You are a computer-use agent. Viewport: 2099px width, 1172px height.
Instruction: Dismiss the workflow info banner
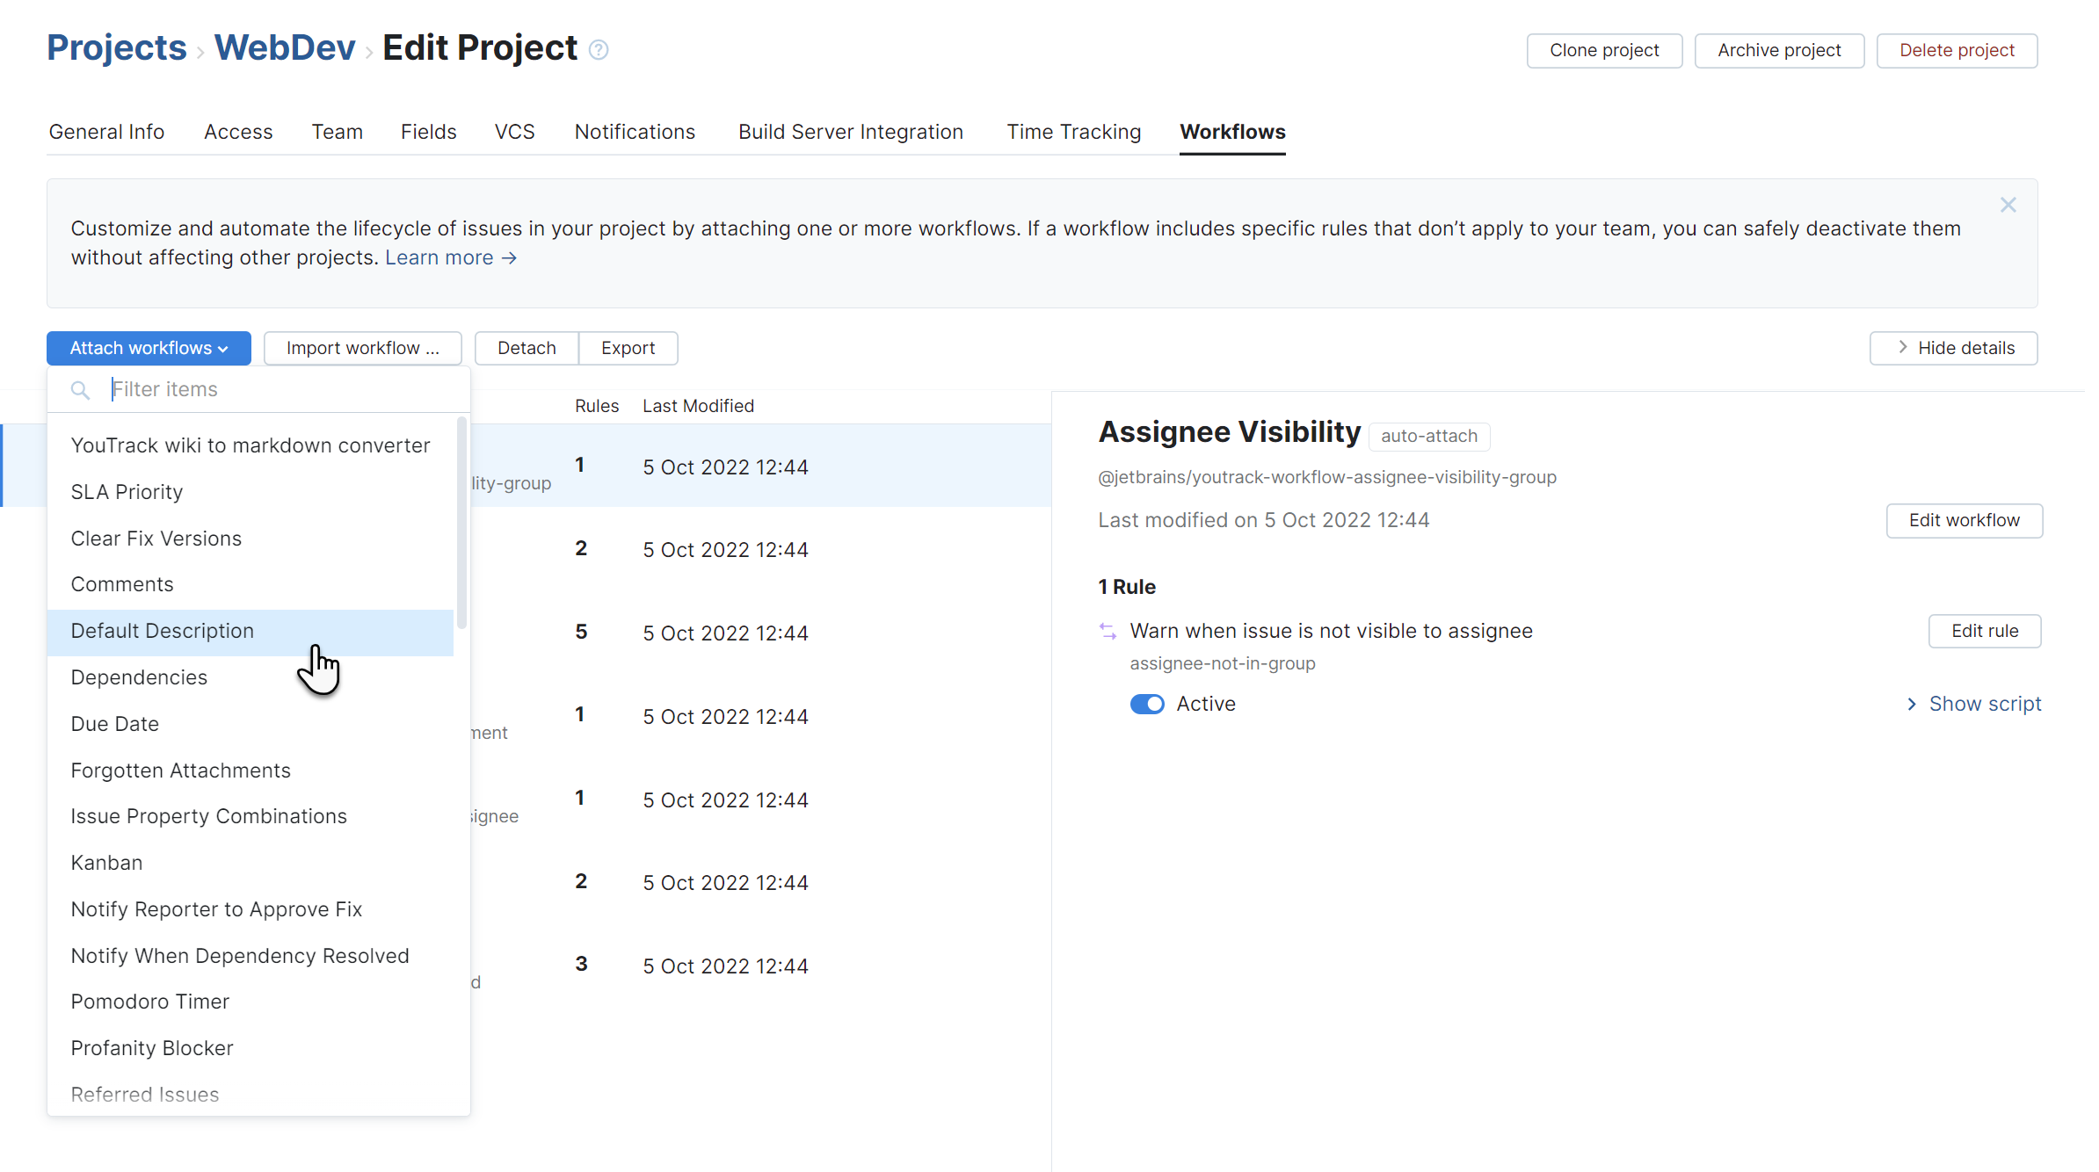2008,205
